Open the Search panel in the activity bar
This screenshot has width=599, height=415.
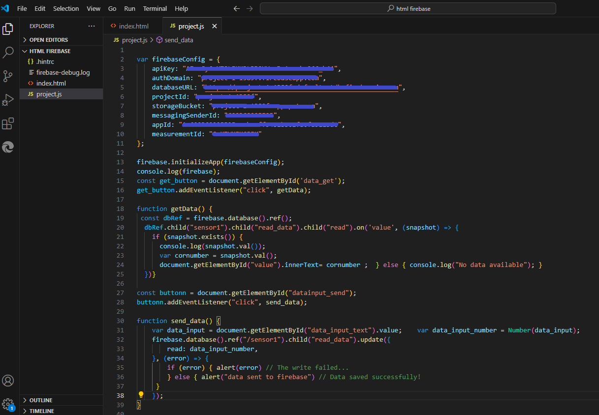[x=8, y=52]
